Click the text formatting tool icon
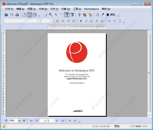Screen dimensions: 153x130 pyautogui.click(x=79, y=15)
